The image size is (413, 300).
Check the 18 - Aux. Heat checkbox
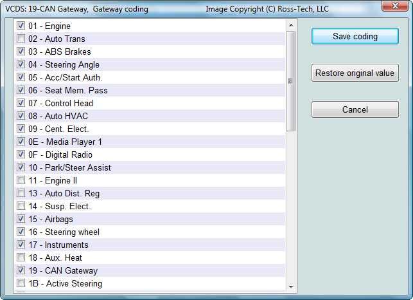(21, 258)
